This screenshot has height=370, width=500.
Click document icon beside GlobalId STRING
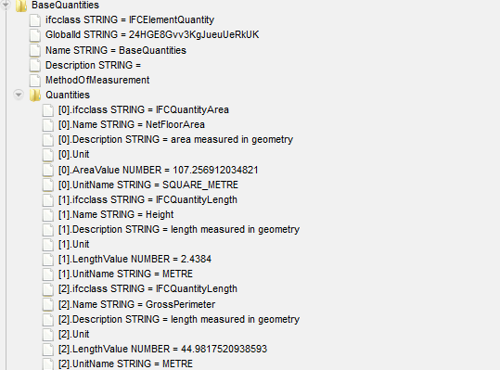tap(34, 35)
